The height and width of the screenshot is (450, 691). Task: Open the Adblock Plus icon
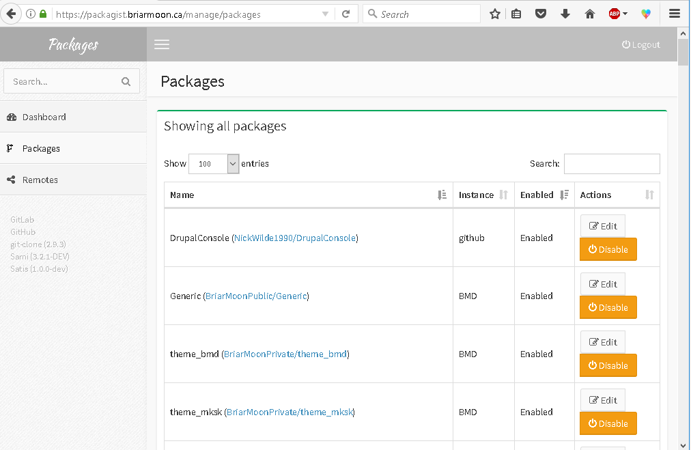(x=615, y=14)
